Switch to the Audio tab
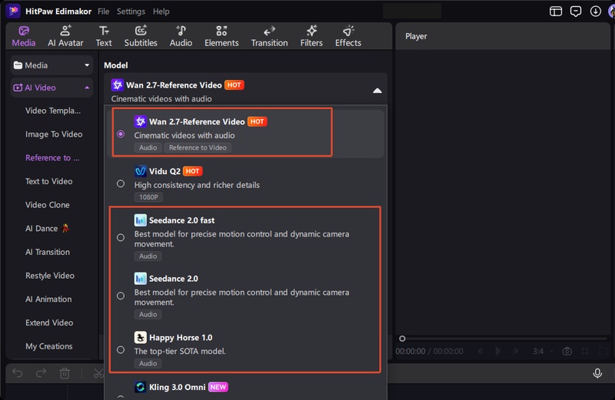Viewport: 615px width, 400px height. point(181,36)
